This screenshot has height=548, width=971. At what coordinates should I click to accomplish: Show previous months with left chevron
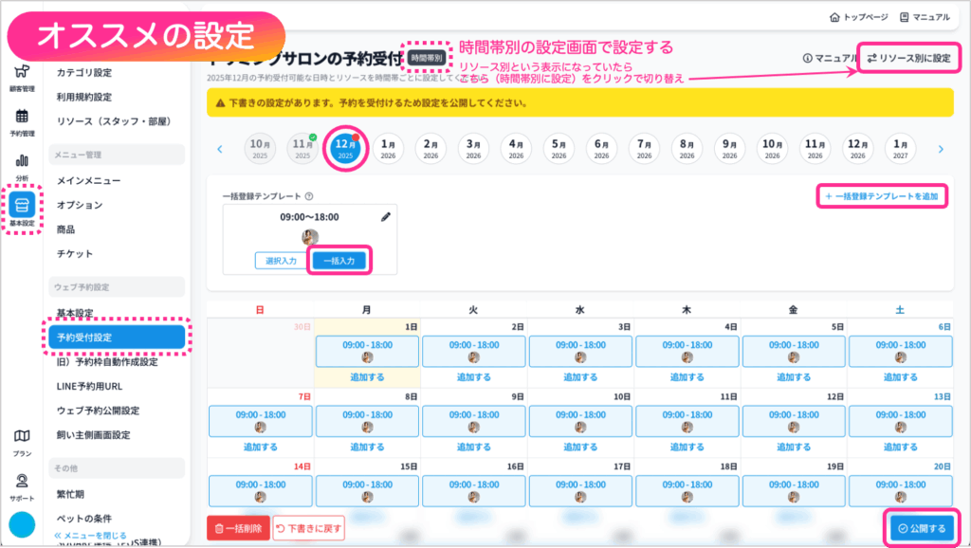tap(220, 149)
